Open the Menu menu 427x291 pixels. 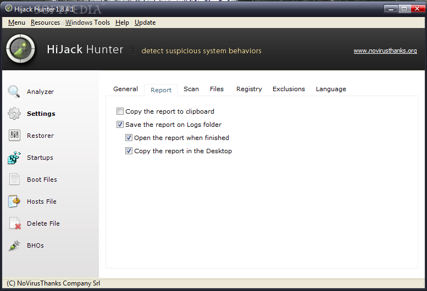click(16, 23)
